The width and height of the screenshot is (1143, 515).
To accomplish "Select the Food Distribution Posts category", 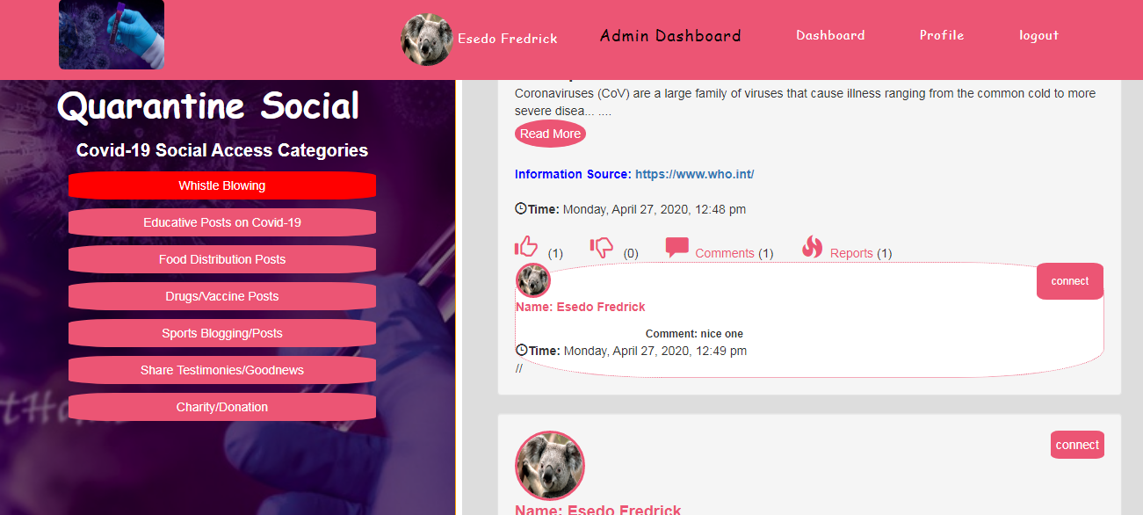I will (222, 259).
